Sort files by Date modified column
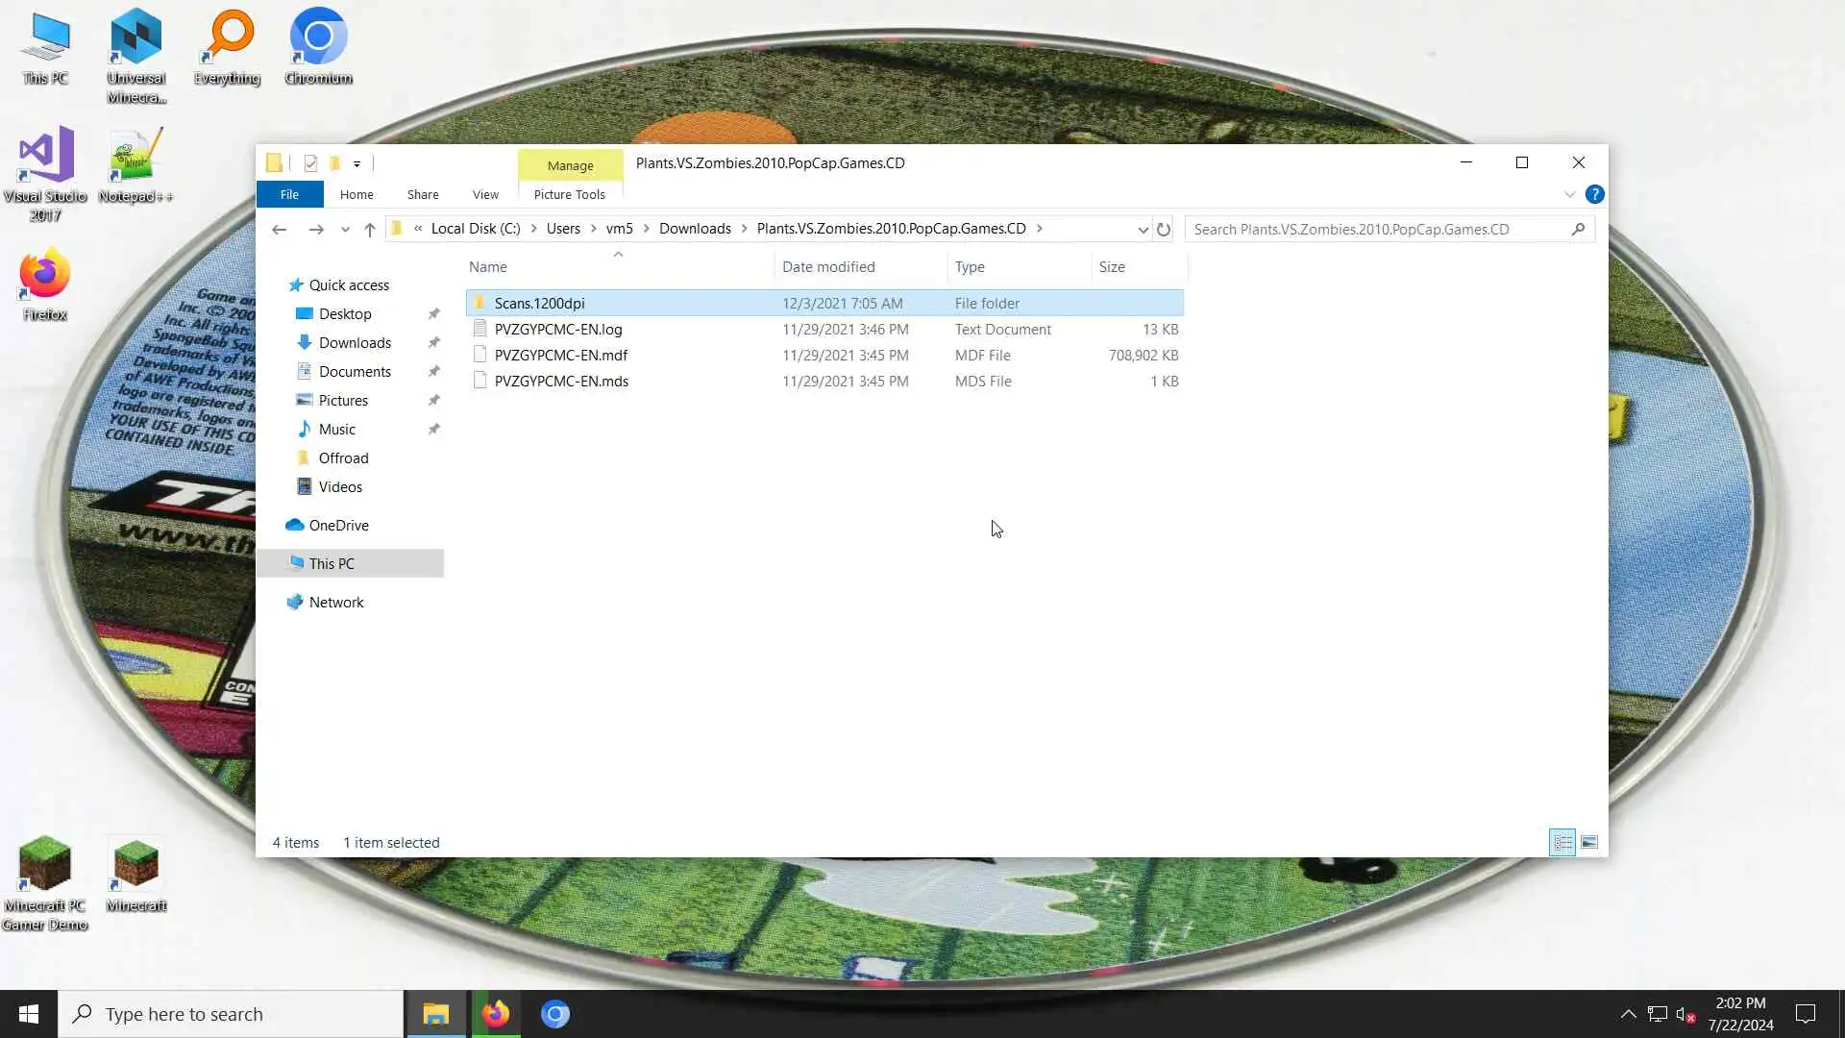Screen dimensions: 1845x1038 click(828, 267)
